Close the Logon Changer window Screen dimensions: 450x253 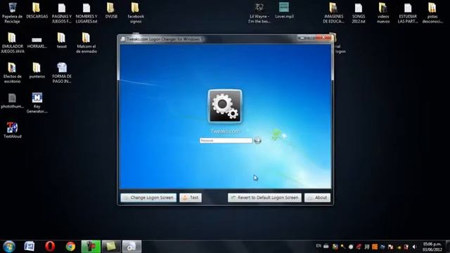coord(323,37)
